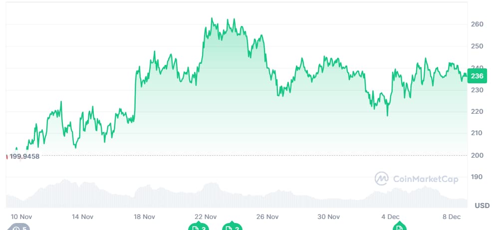Click the 250 price axis label

[477, 46]
